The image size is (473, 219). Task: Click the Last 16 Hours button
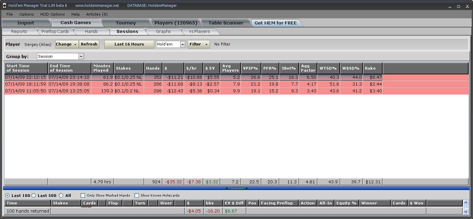click(129, 44)
